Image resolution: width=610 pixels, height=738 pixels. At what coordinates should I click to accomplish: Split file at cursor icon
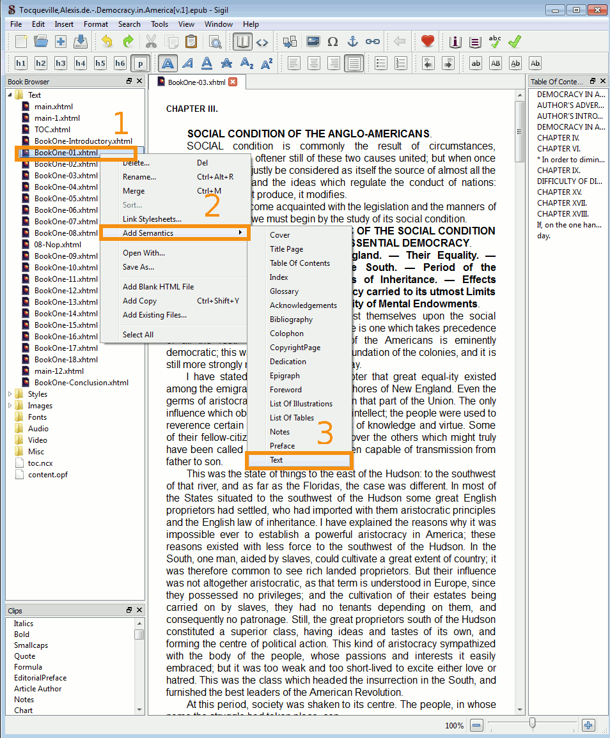click(290, 42)
